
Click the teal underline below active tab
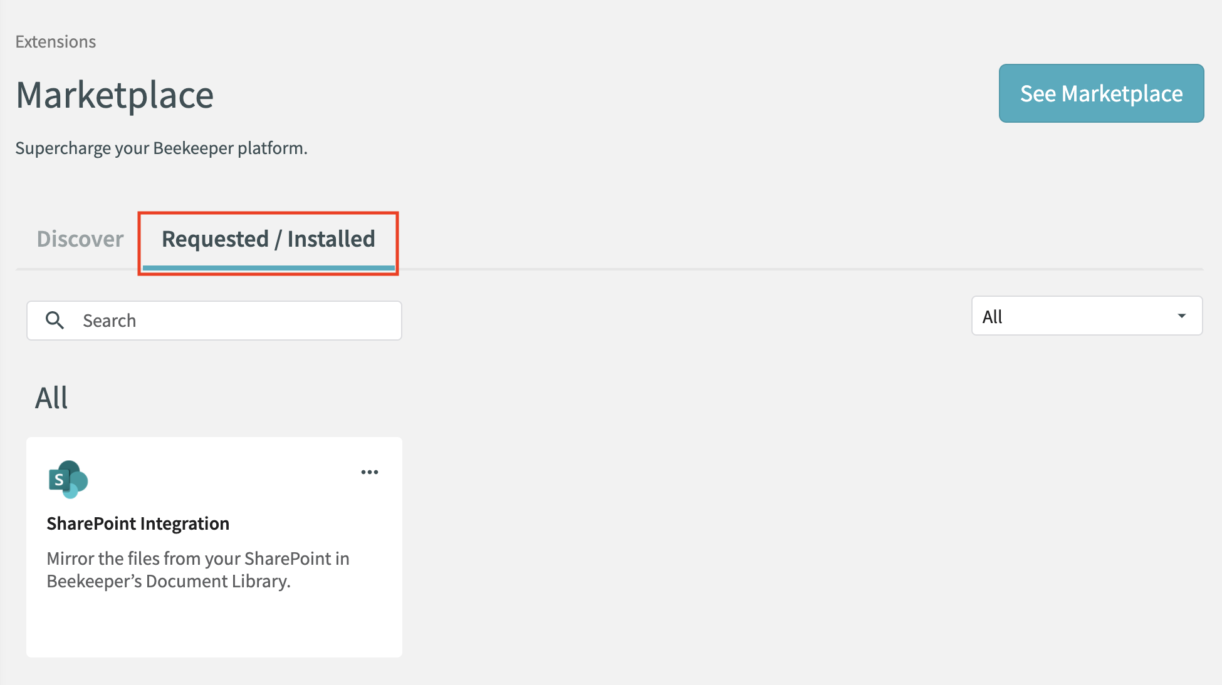(268, 268)
